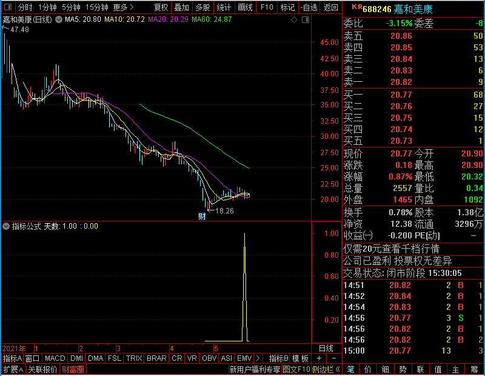Viewport: 485px width, 376px height.
Task: Click the 仅需20元查看千档行情 link
Action: coord(391,249)
